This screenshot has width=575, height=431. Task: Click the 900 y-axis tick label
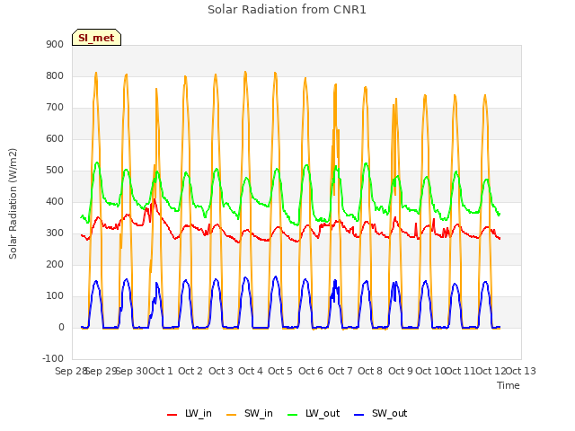point(55,44)
